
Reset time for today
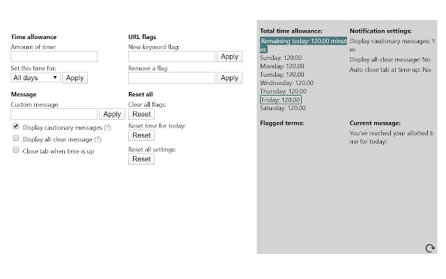[141, 135]
